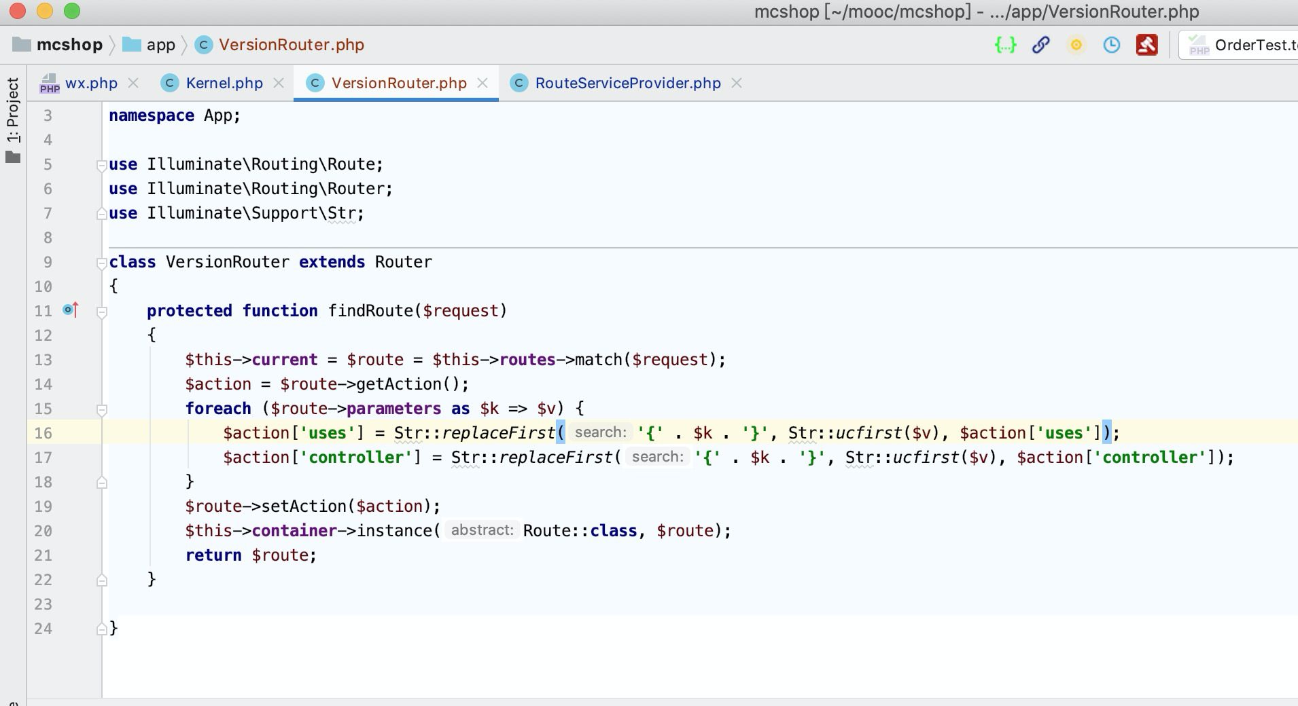Image resolution: width=1298 pixels, height=706 pixels.
Task: Click fold end marker on line 22
Action: [102, 580]
